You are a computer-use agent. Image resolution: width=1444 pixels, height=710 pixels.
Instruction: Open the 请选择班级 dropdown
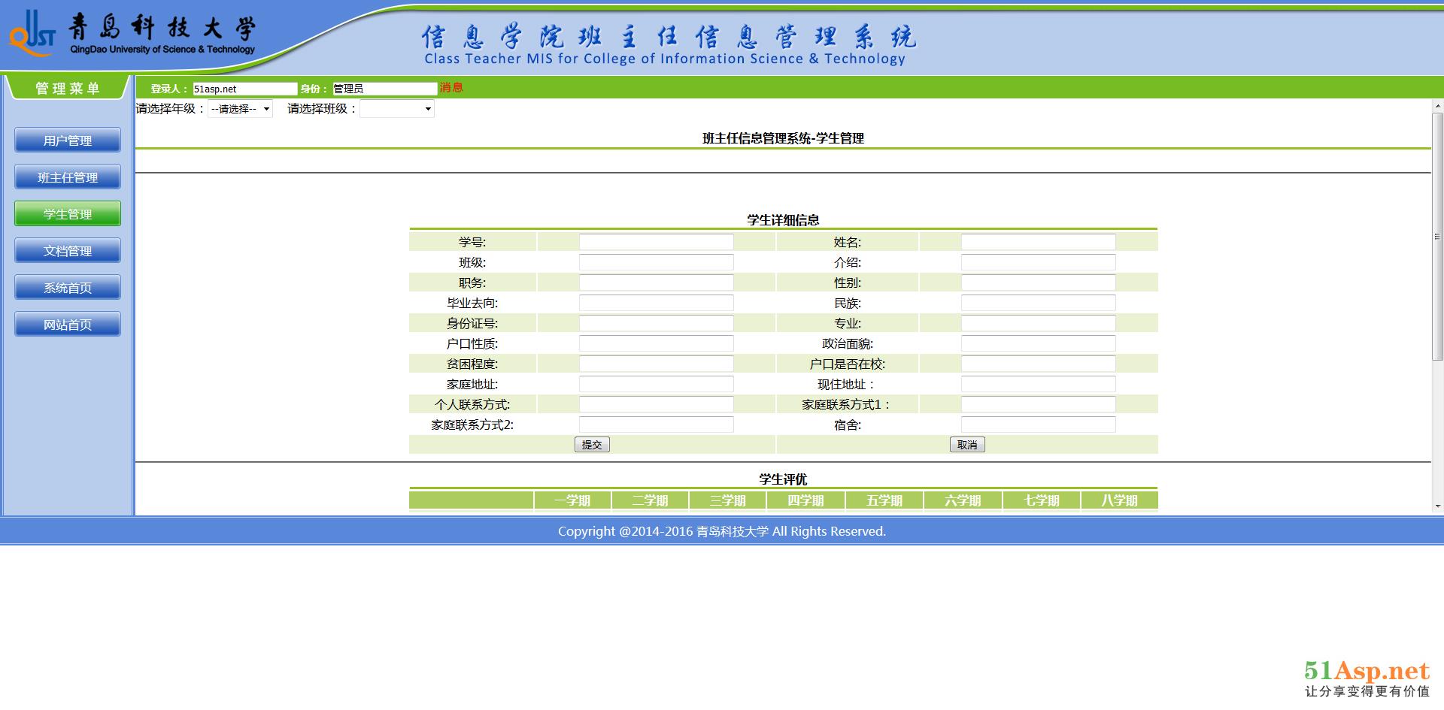397,109
